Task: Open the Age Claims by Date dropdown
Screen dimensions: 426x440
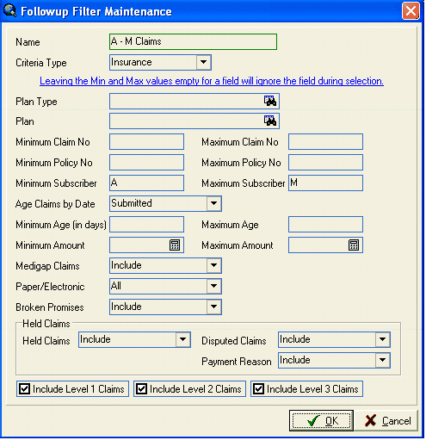Action: tap(213, 203)
